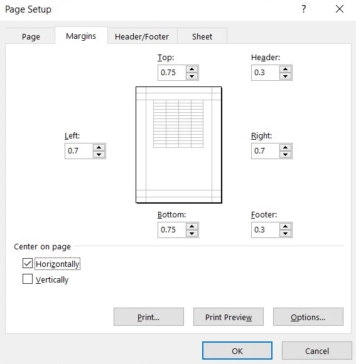Click the Left margin value field
356x364 pixels.
pos(79,151)
